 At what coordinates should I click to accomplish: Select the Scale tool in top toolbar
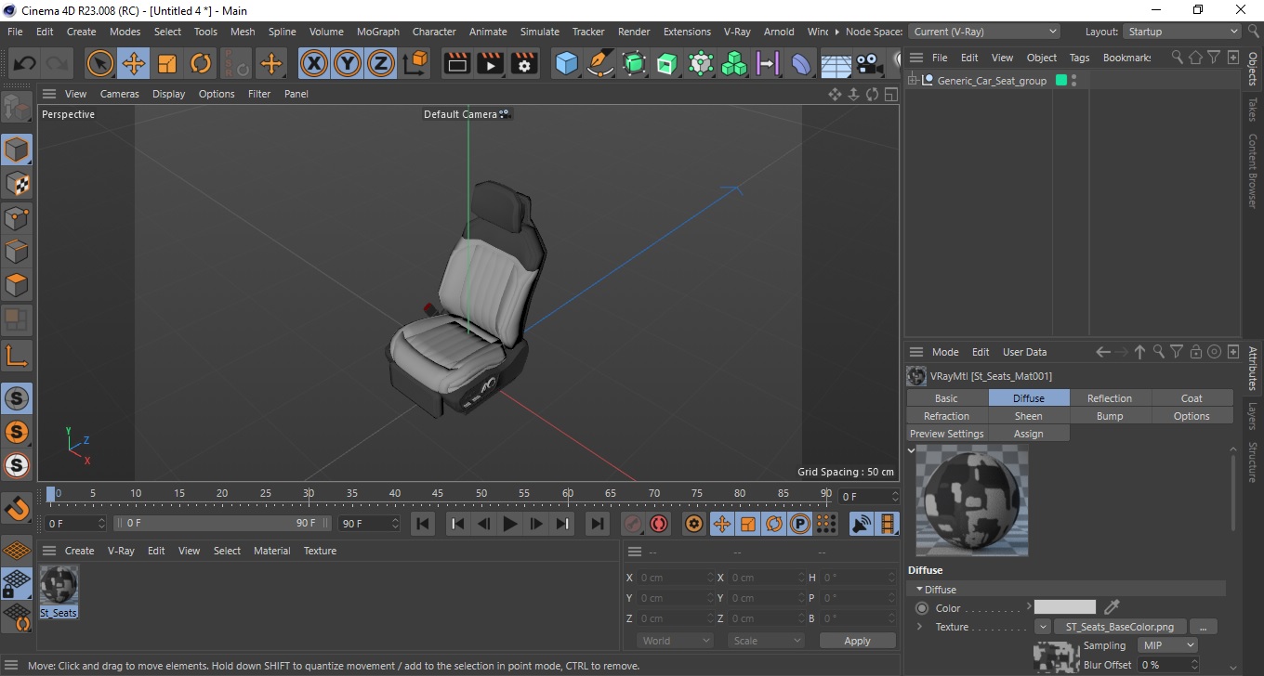(x=167, y=64)
